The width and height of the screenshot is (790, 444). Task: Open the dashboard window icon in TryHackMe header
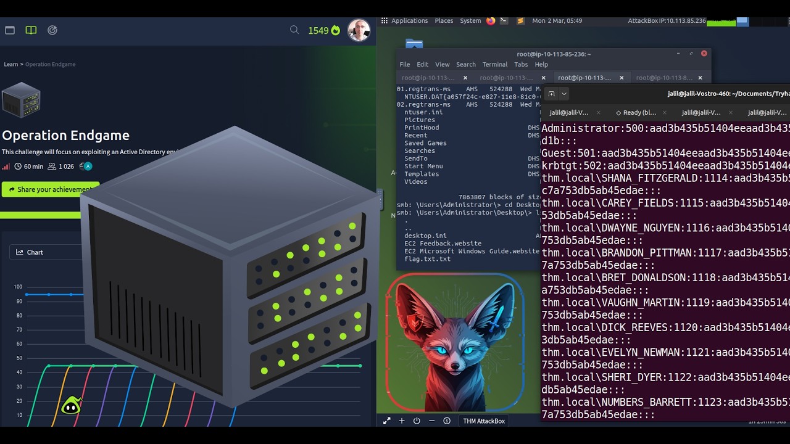(9, 30)
